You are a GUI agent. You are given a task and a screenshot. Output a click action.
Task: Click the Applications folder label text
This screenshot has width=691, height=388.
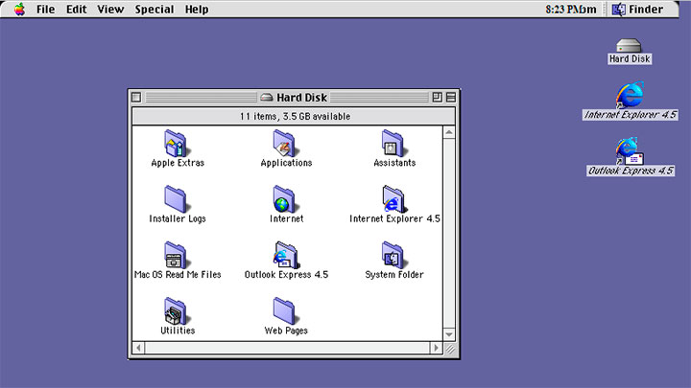point(286,163)
